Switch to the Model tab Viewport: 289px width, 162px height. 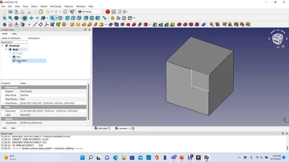5,34
